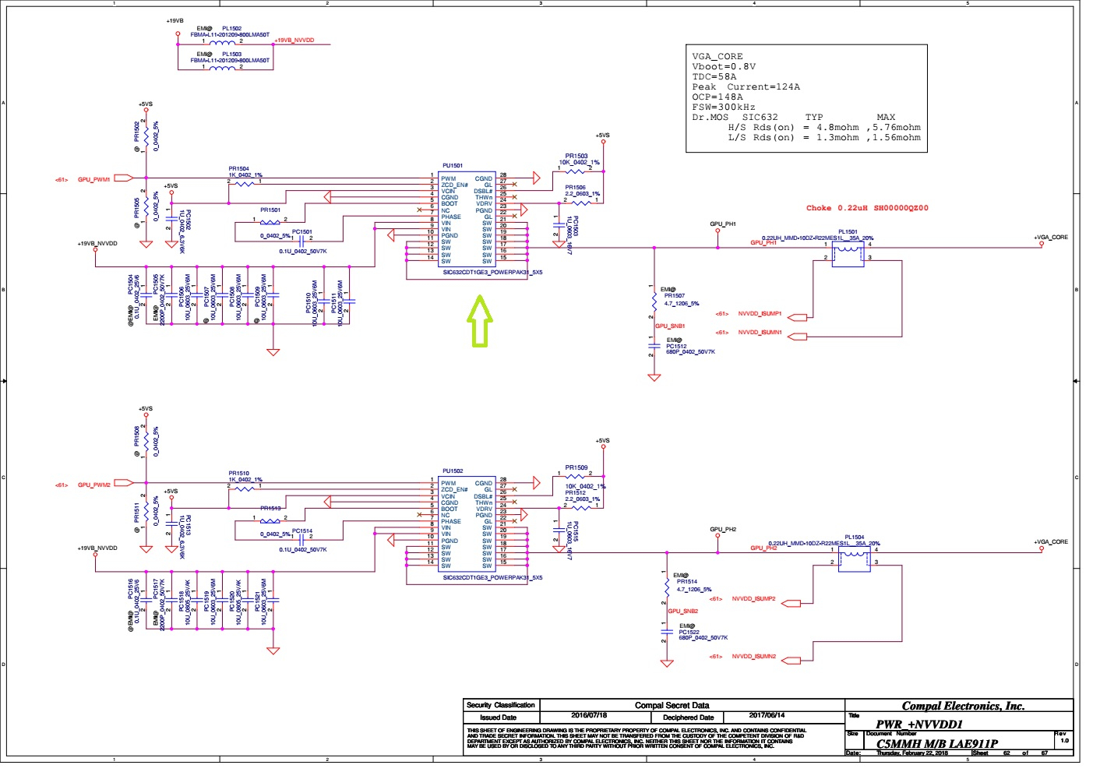Click the VGA_CORE heading in the spec box
Viewport: 1093px width, 772px height.
718,56
